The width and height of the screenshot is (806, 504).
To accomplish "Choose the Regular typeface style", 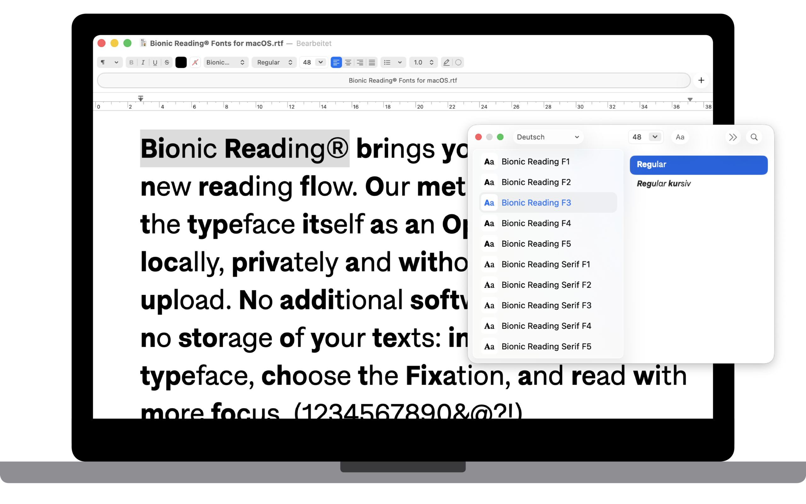I will 698,165.
